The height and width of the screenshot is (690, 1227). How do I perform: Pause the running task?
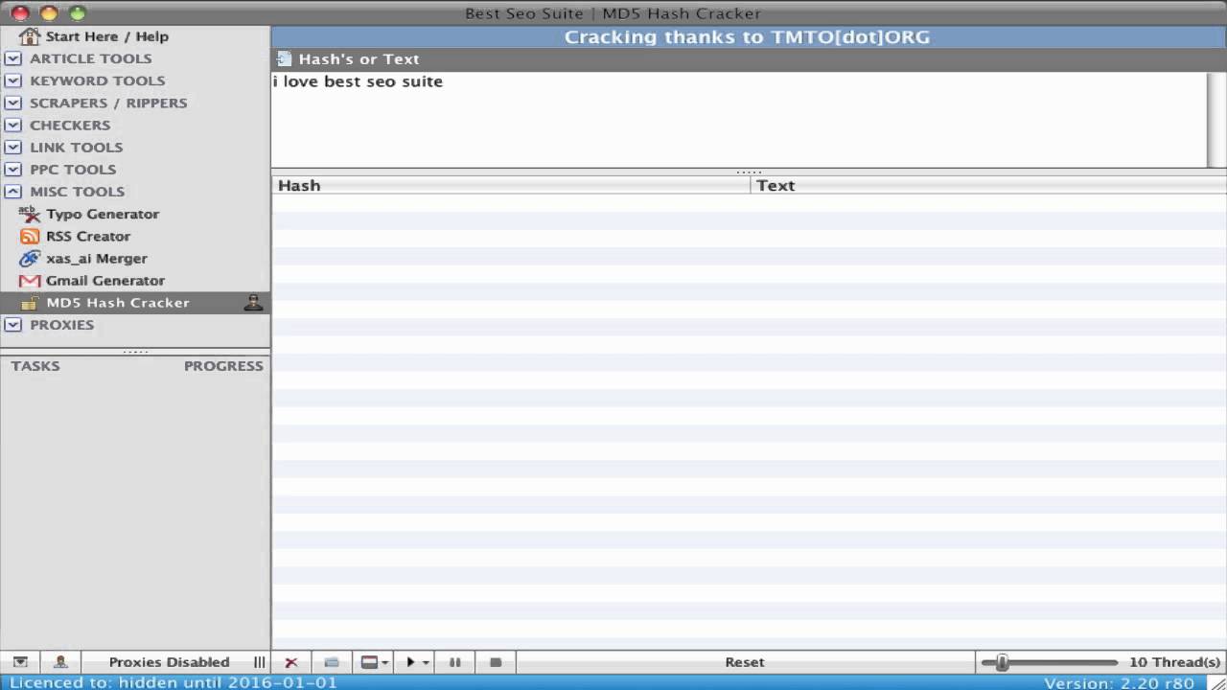[x=455, y=662]
